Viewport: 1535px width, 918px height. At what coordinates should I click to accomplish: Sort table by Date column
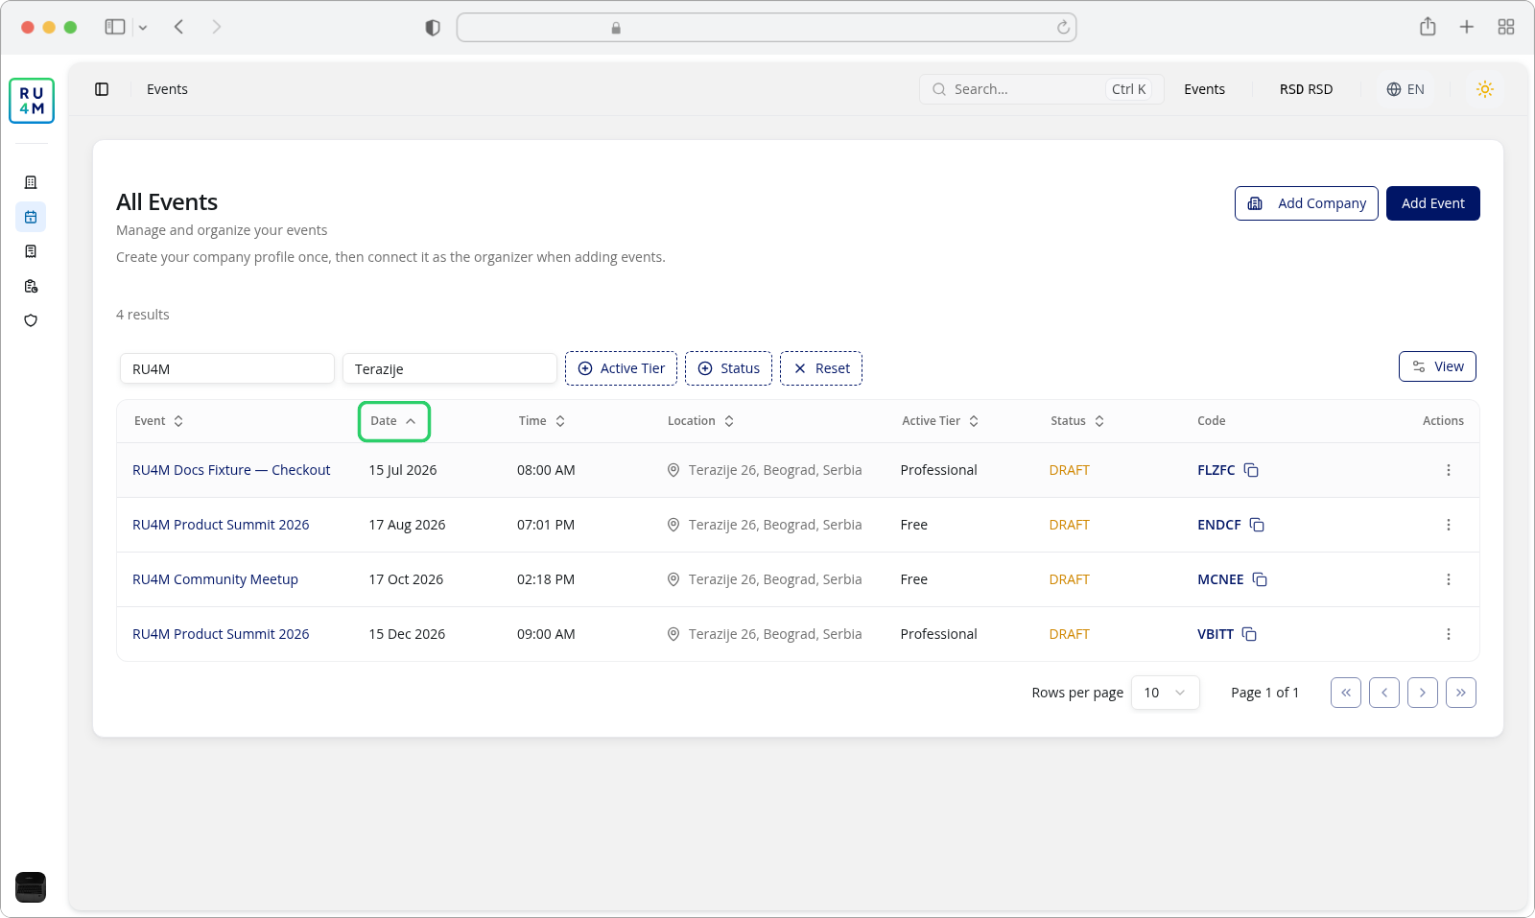pos(393,421)
